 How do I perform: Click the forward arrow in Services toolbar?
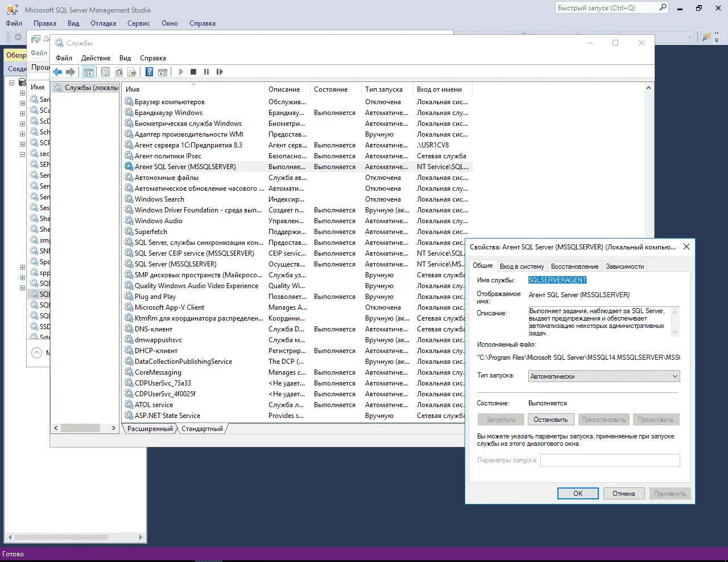point(71,72)
